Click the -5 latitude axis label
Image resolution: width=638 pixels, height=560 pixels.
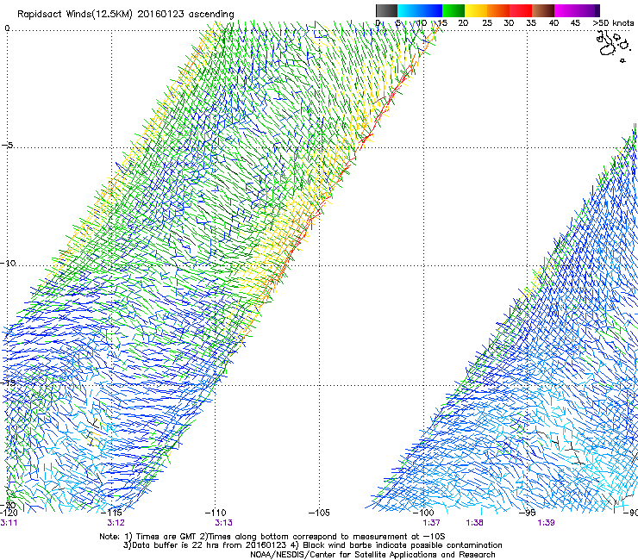tap(7, 146)
